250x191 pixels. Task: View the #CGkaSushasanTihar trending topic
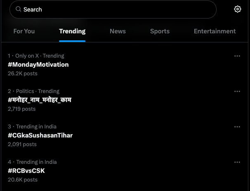click(40, 135)
